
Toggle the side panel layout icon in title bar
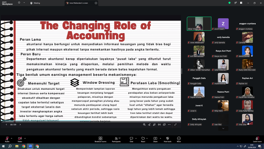241,3
